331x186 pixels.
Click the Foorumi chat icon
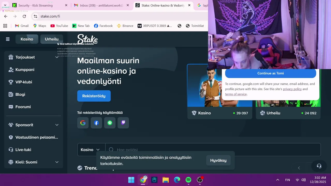[x=11, y=107]
